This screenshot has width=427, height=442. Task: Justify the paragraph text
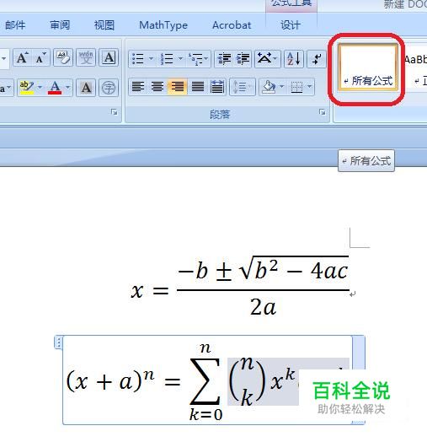tap(198, 87)
